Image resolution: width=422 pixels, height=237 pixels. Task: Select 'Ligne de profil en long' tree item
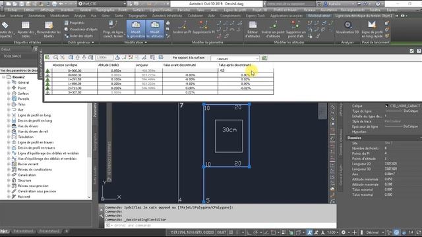coord(34,115)
